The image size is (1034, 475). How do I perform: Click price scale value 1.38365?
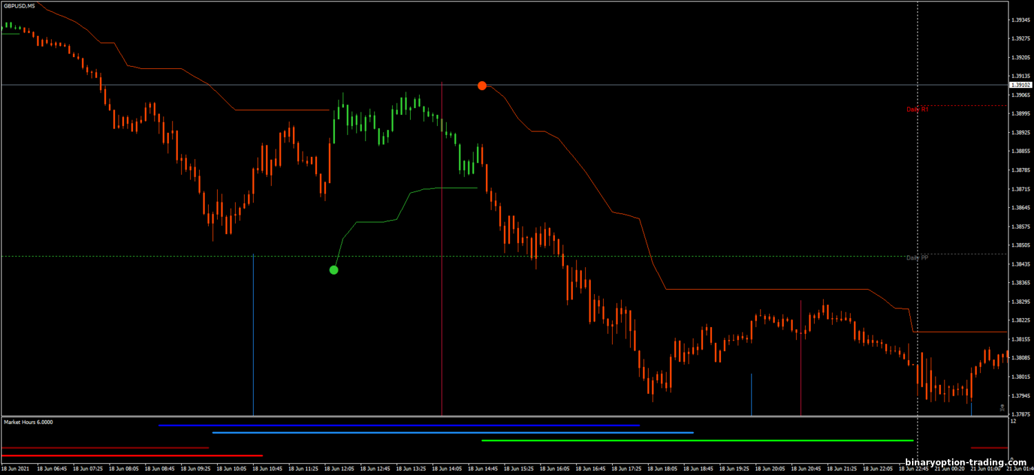pyautogui.click(x=1020, y=283)
